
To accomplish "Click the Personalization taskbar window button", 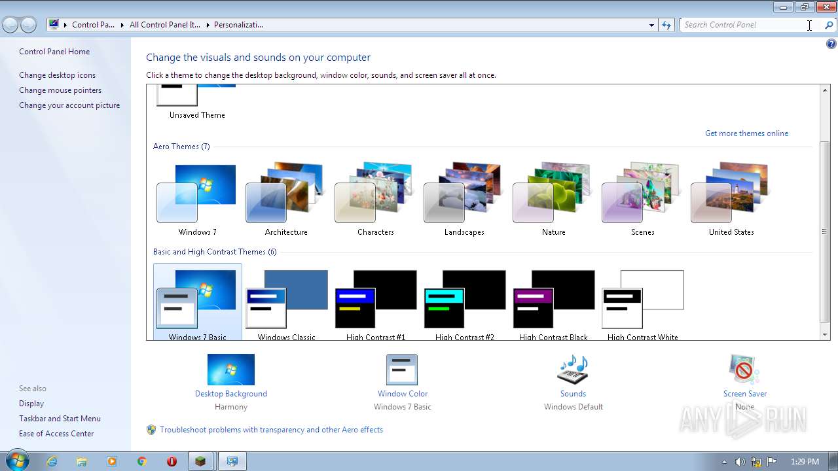I will (x=232, y=461).
